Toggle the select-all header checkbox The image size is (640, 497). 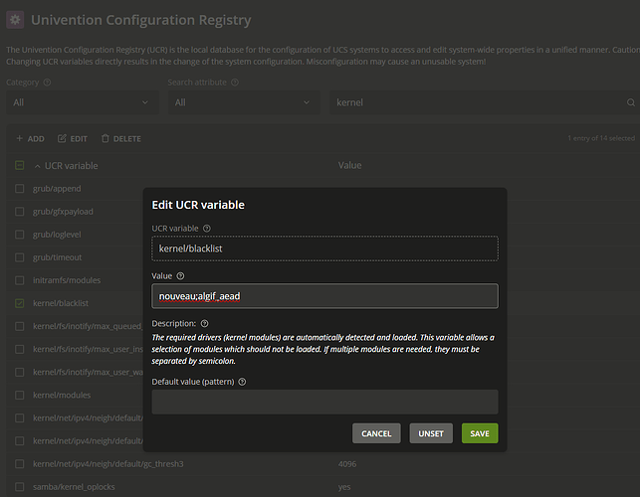(x=19, y=165)
